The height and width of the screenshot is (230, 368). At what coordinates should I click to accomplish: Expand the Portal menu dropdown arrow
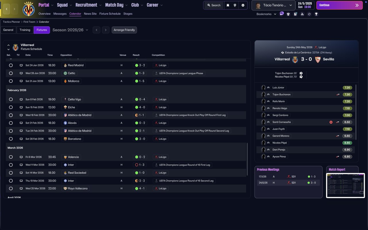(52, 5)
